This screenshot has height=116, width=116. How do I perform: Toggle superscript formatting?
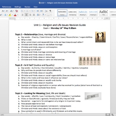1,15
